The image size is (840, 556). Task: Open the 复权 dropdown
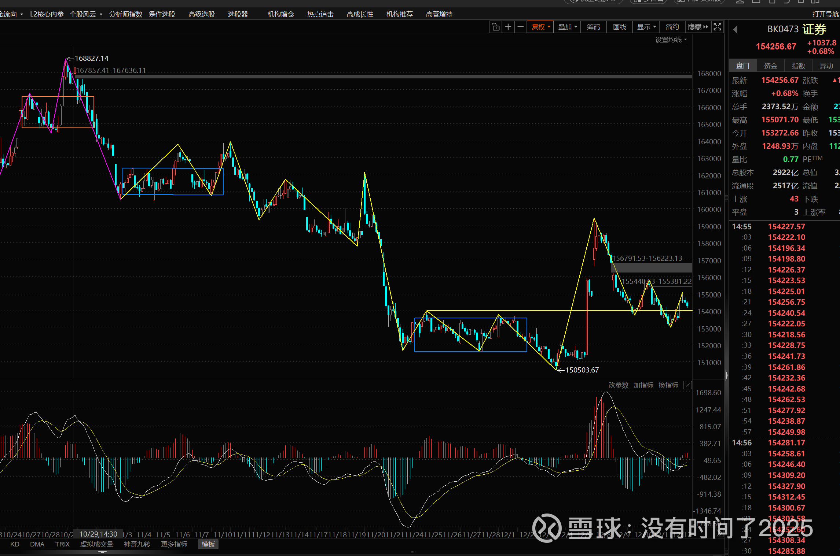[540, 27]
